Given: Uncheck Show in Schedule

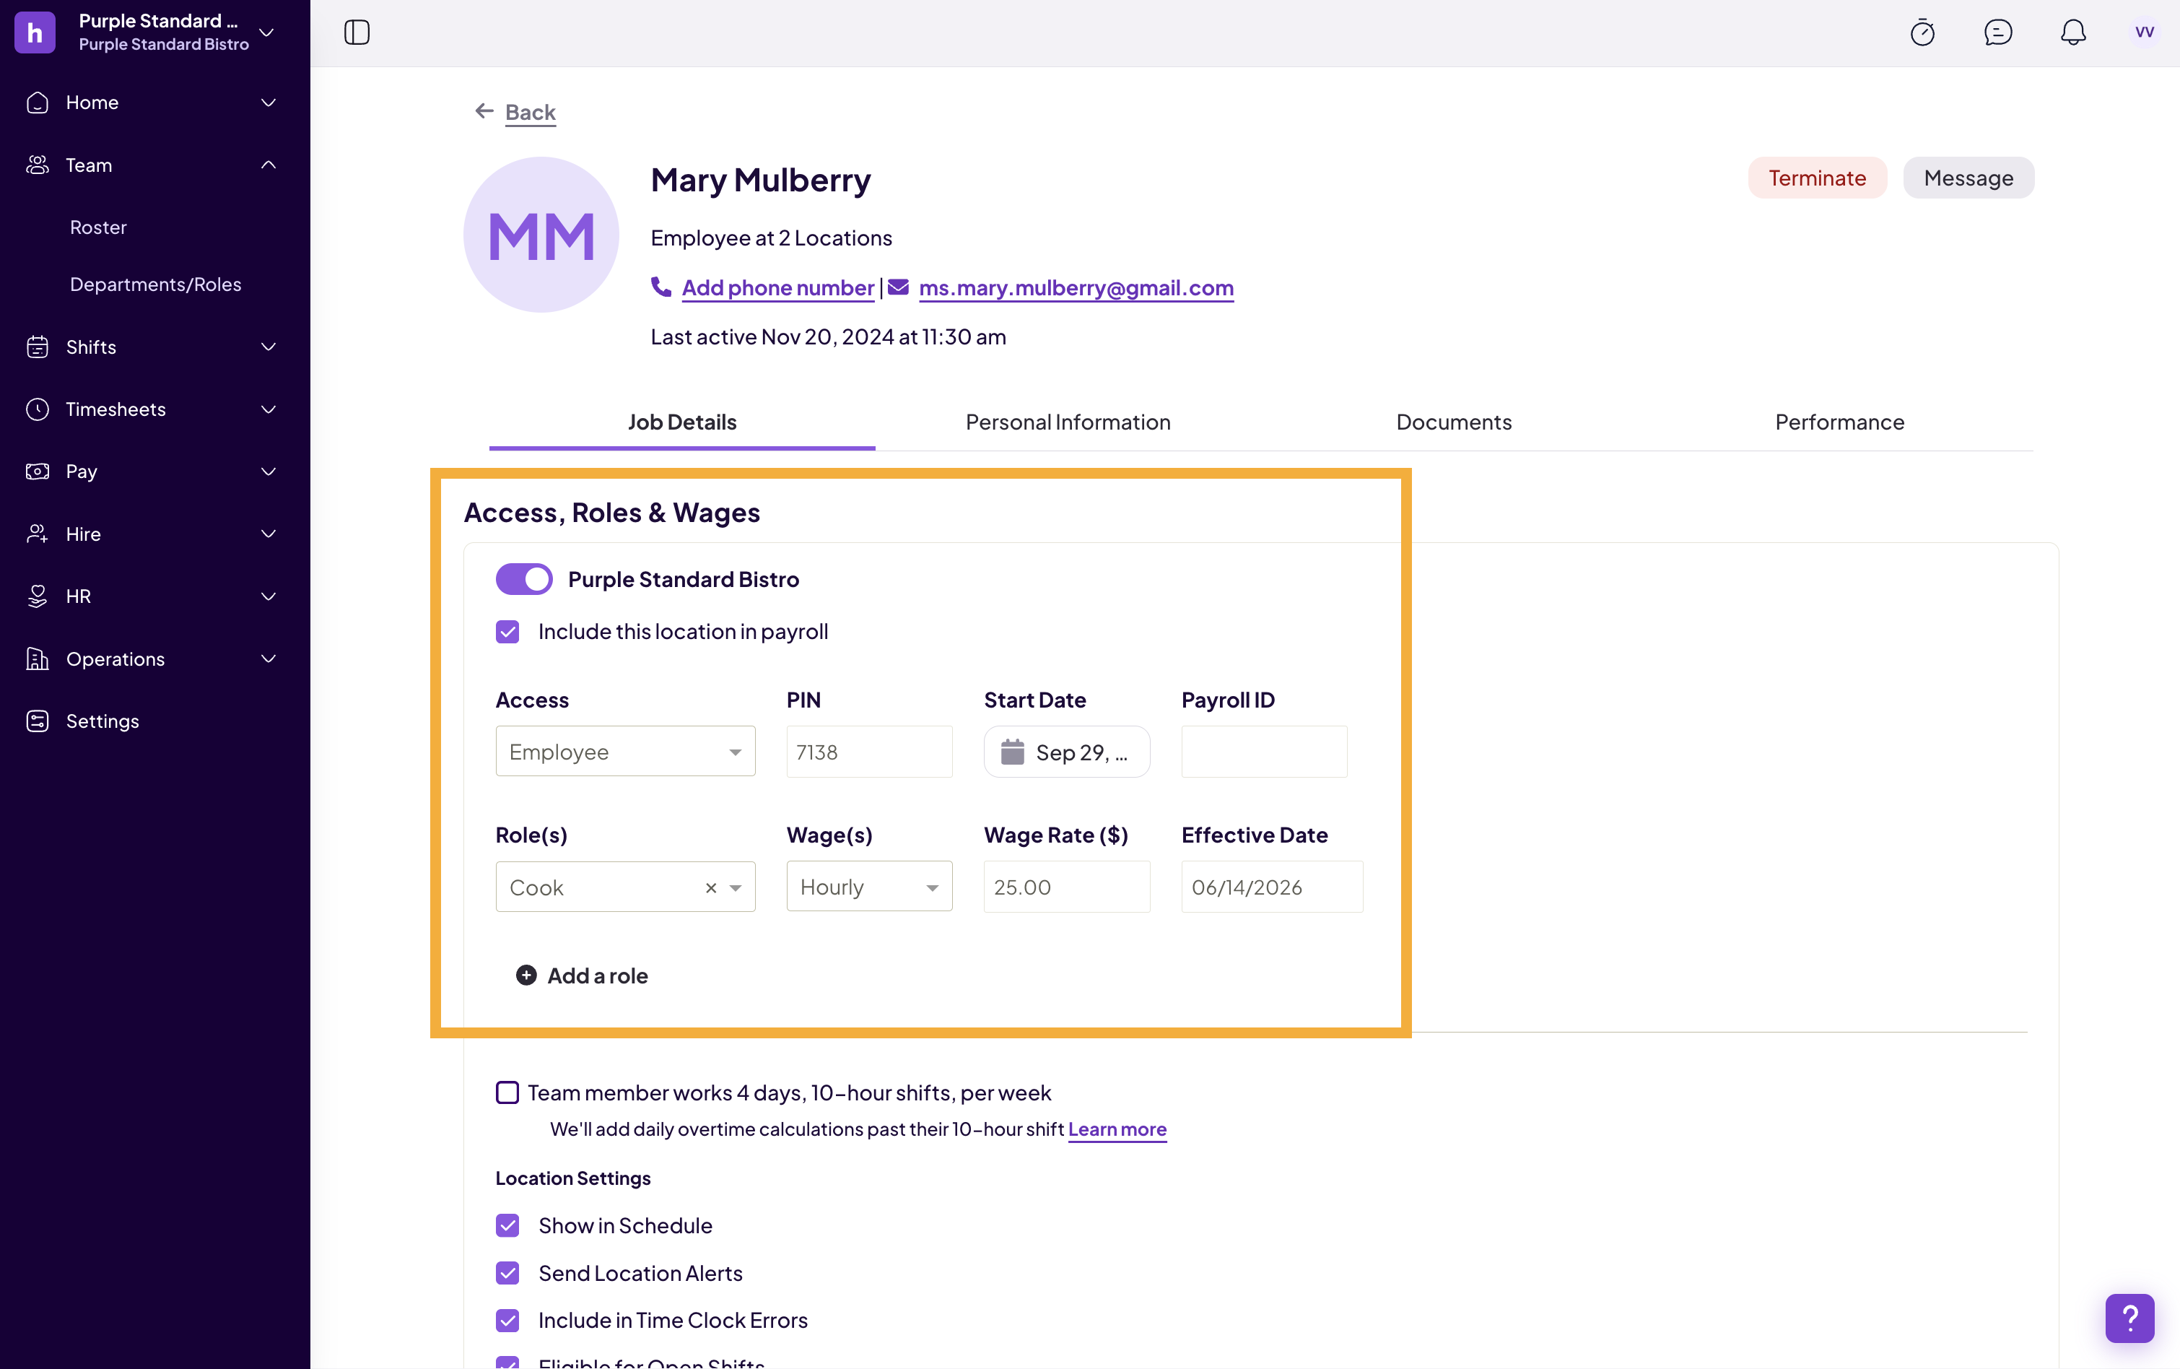Looking at the screenshot, I should (x=507, y=1225).
